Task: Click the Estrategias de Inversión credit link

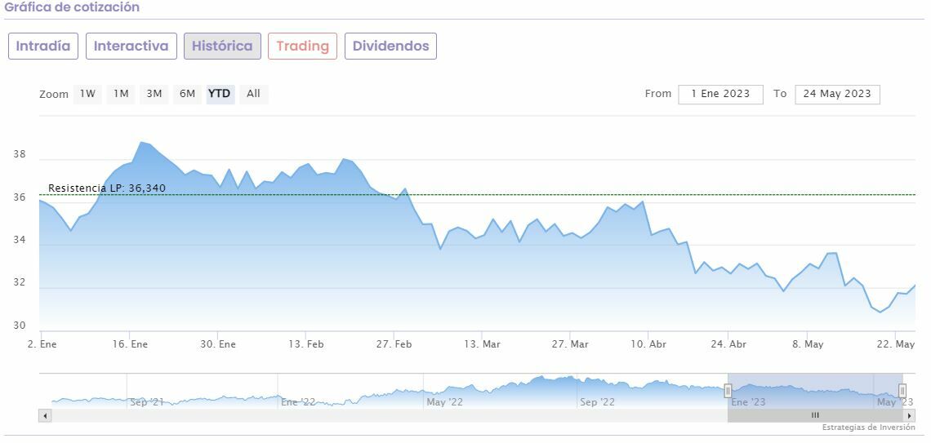Action: [x=868, y=427]
